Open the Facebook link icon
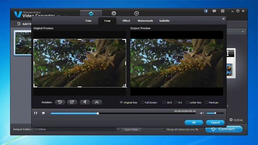The height and width of the screenshot is (145, 258). (206, 11)
